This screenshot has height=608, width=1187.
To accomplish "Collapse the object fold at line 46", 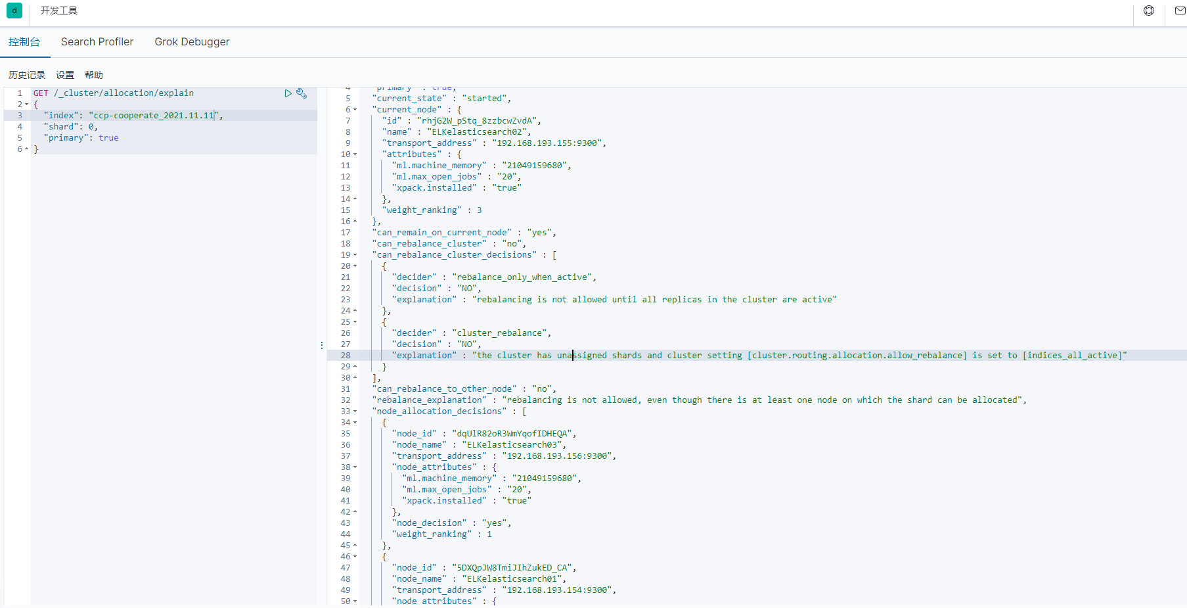I will point(355,557).
